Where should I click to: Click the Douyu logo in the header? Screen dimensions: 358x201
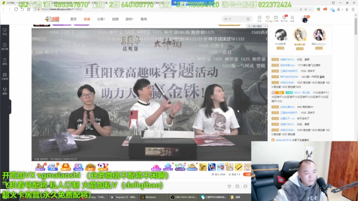pos(52,19)
